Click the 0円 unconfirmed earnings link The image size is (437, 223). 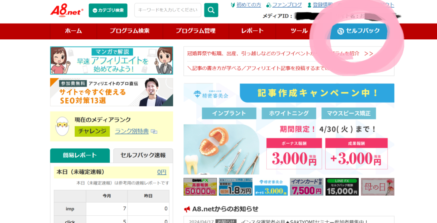coord(161,172)
